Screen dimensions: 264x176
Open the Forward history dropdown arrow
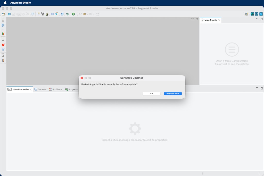[x=93, y=14]
